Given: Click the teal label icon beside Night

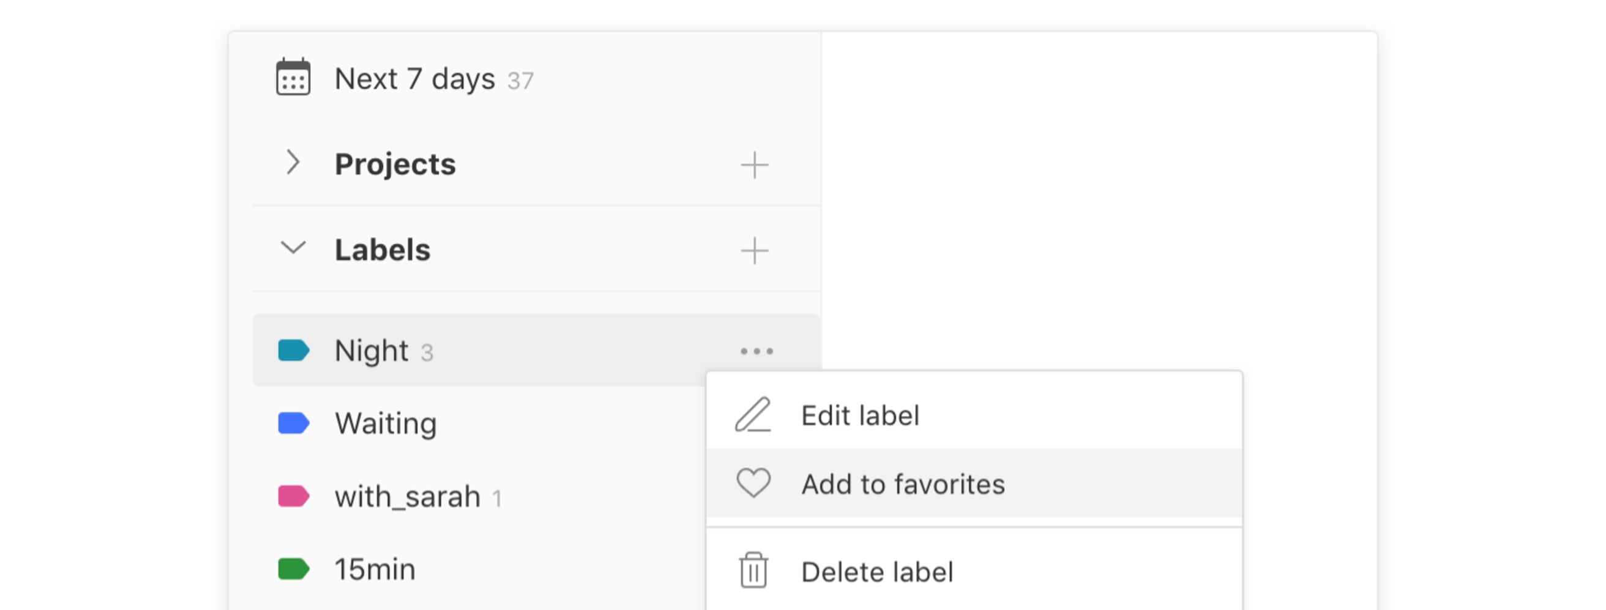Looking at the screenshot, I should pos(293,351).
